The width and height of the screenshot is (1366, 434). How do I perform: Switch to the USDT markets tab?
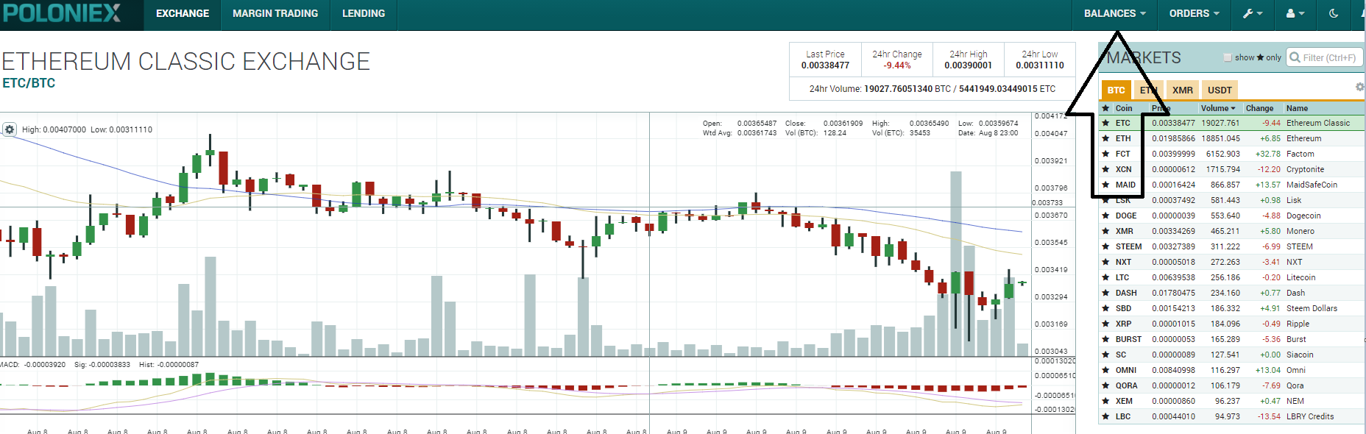tap(1220, 90)
